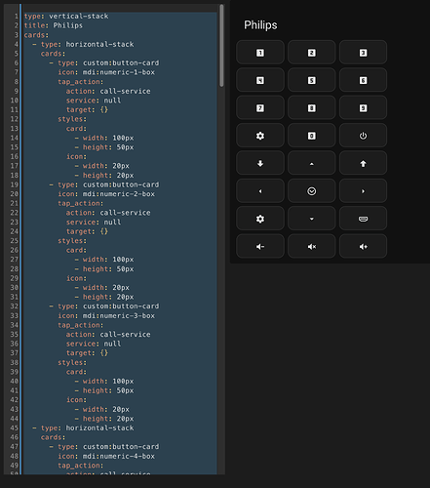Click 'styles:' on editor line 12
The image size is (430, 488).
(x=72, y=119)
